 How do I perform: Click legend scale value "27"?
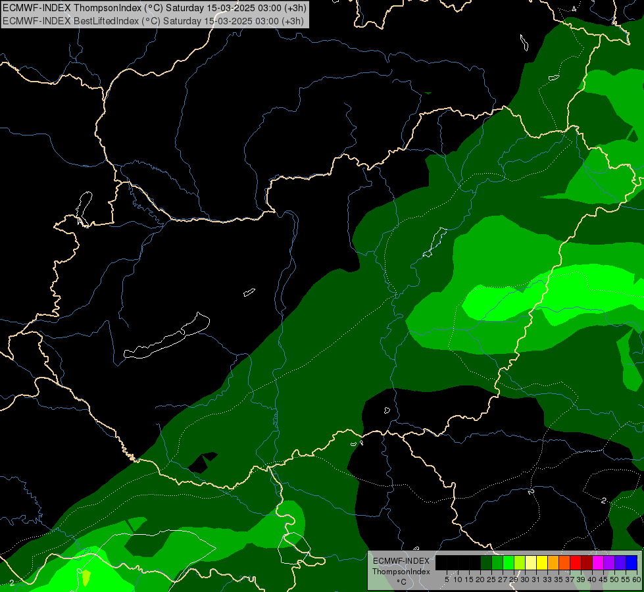coord(503,580)
